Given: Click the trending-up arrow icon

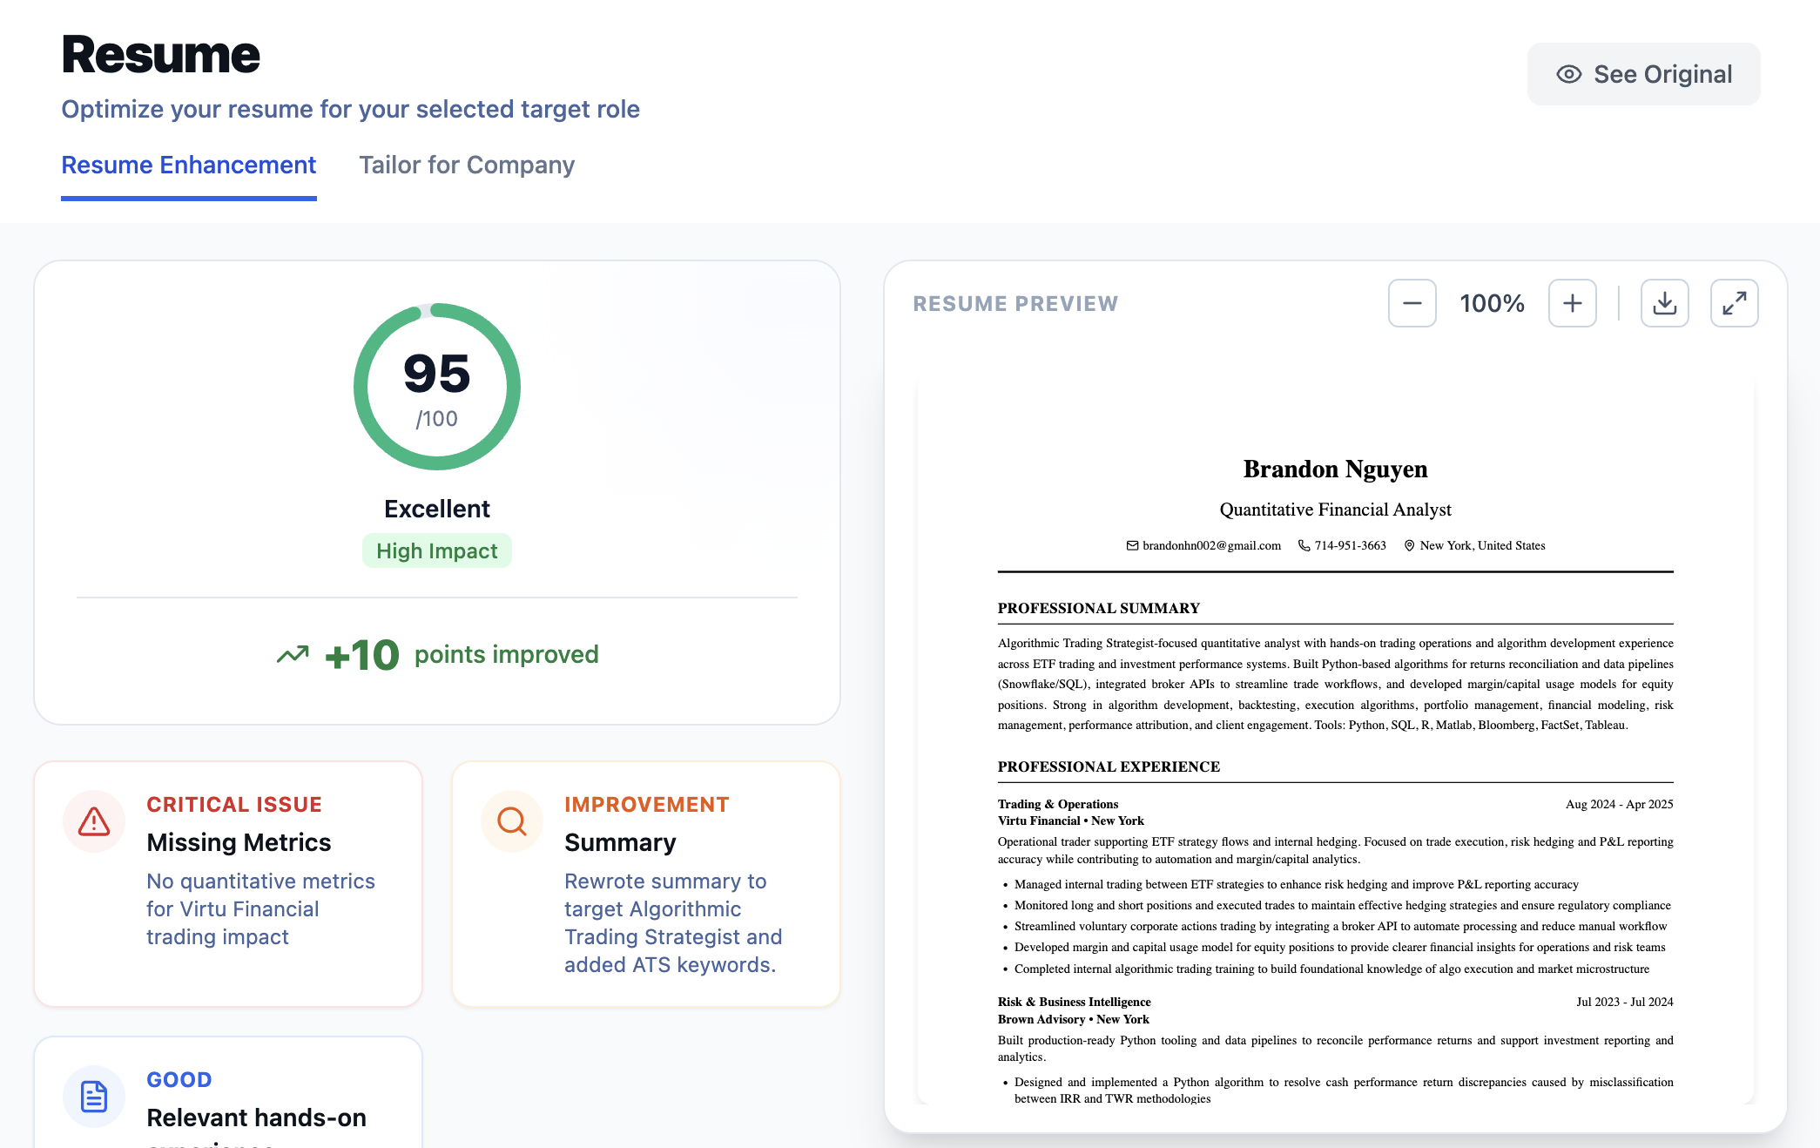Looking at the screenshot, I should [293, 654].
